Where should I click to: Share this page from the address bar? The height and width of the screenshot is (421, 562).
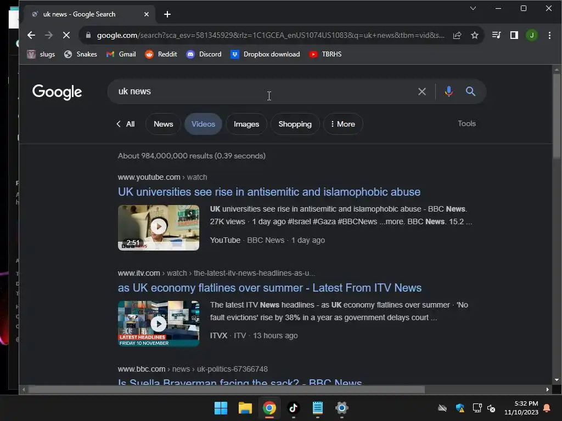pos(457,35)
